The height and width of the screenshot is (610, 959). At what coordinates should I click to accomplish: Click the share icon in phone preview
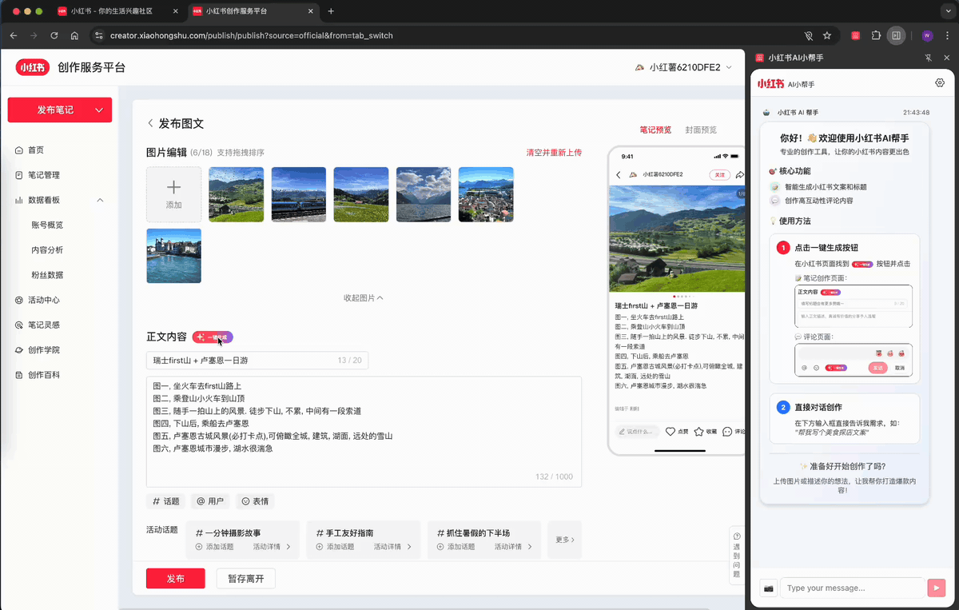[x=739, y=174]
